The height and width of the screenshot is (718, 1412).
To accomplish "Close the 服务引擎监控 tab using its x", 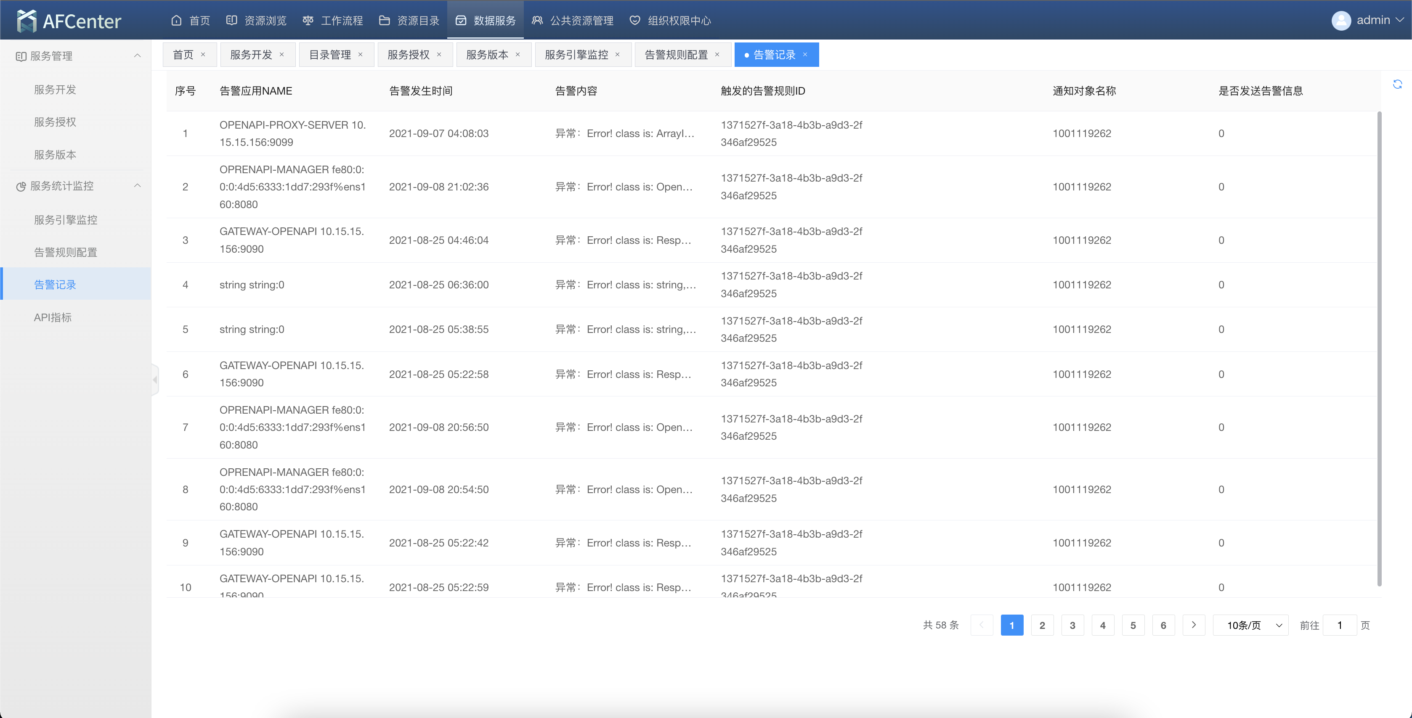I will point(617,54).
